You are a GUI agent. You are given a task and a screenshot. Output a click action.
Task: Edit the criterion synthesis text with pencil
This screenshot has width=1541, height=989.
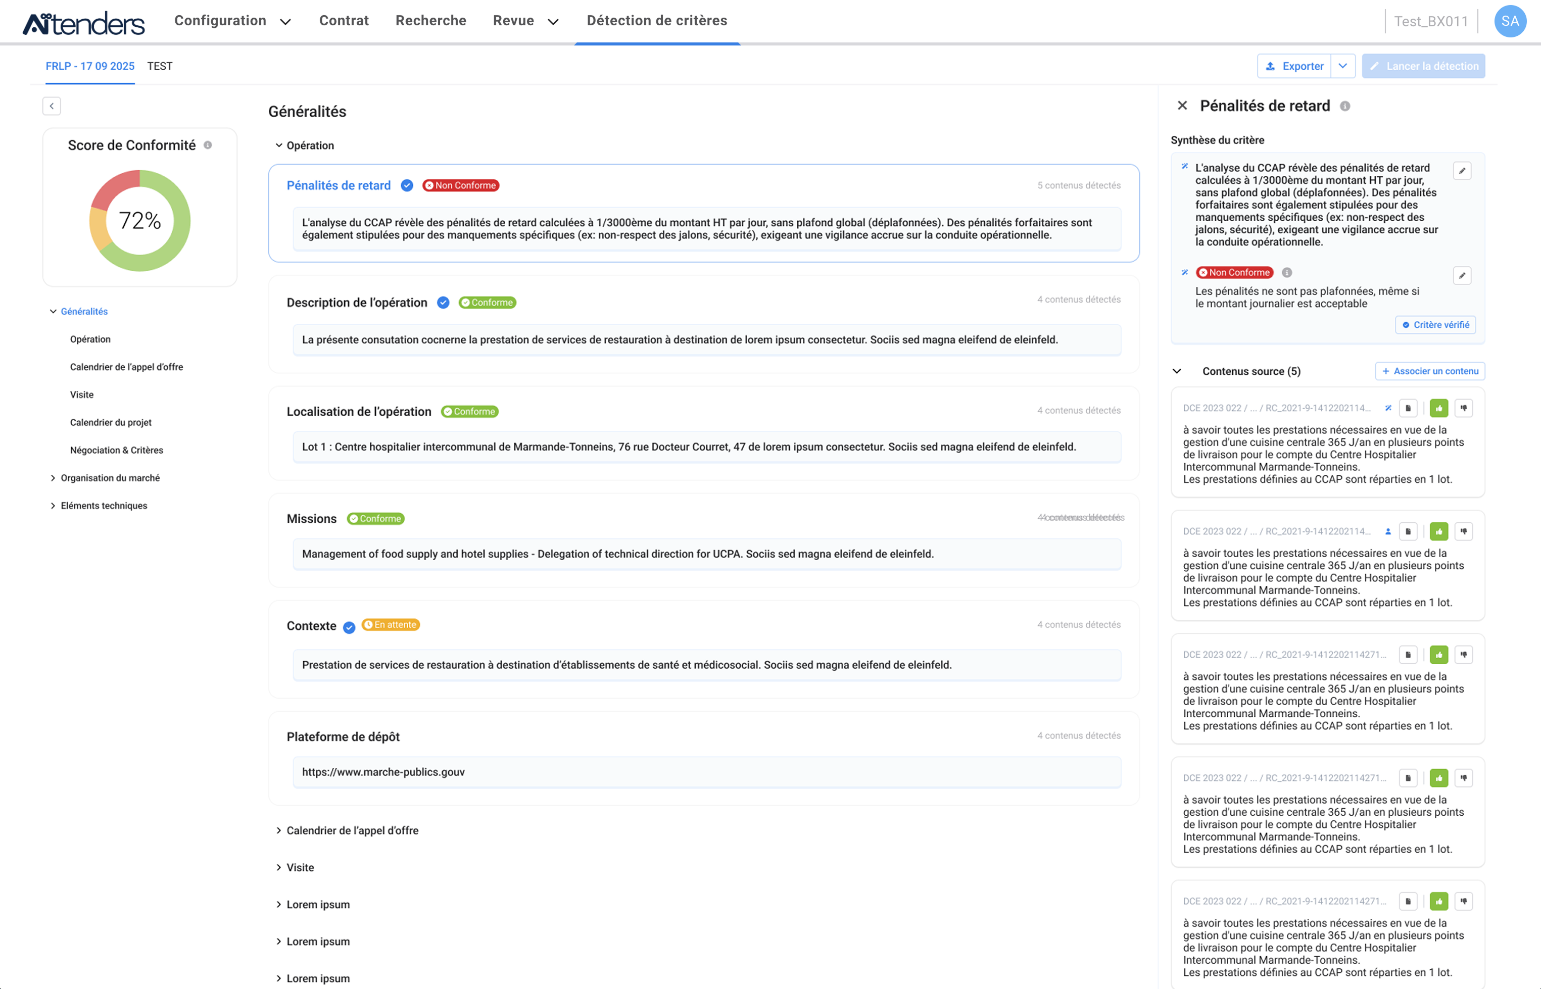click(x=1462, y=171)
